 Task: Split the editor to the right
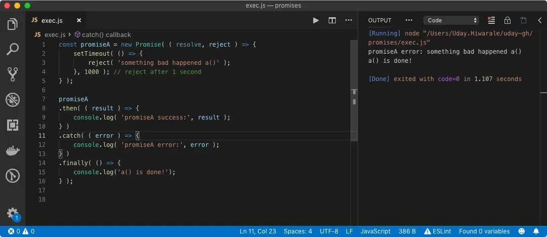point(332,21)
